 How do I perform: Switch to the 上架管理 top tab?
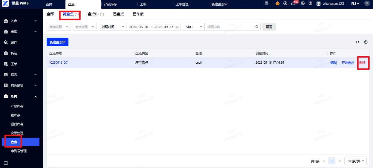[182, 4]
